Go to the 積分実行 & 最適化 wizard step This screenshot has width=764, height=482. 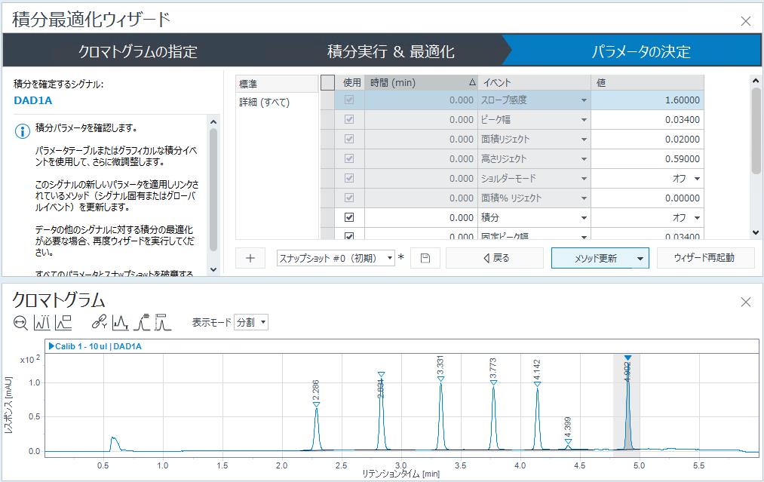(391, 51)
